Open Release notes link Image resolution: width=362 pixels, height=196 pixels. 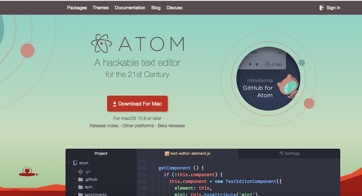click(x=104, y=126)
